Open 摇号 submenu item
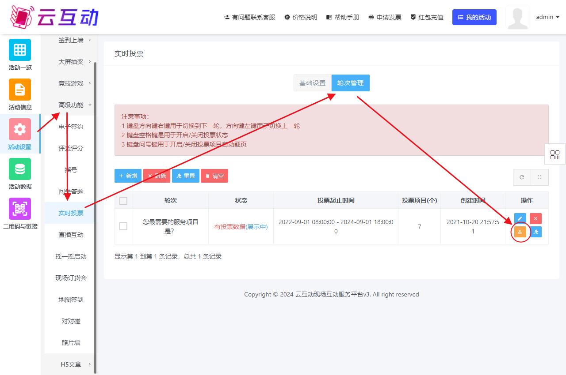Image resolution: width=566 pixels, height=375 pixels. click(x=71, y=170)
